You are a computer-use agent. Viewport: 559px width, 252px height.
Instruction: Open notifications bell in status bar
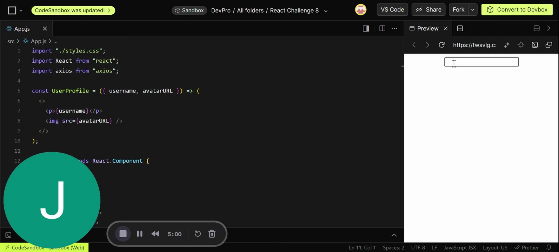(x=549, y=247)
